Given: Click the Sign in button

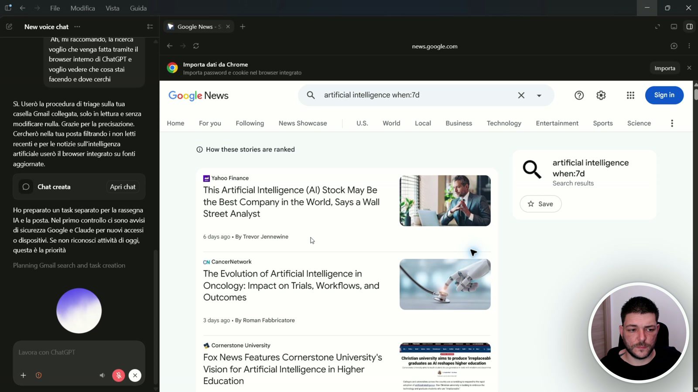Looking at the screenshot, I should pyautogui.click(x=664, y=95).
